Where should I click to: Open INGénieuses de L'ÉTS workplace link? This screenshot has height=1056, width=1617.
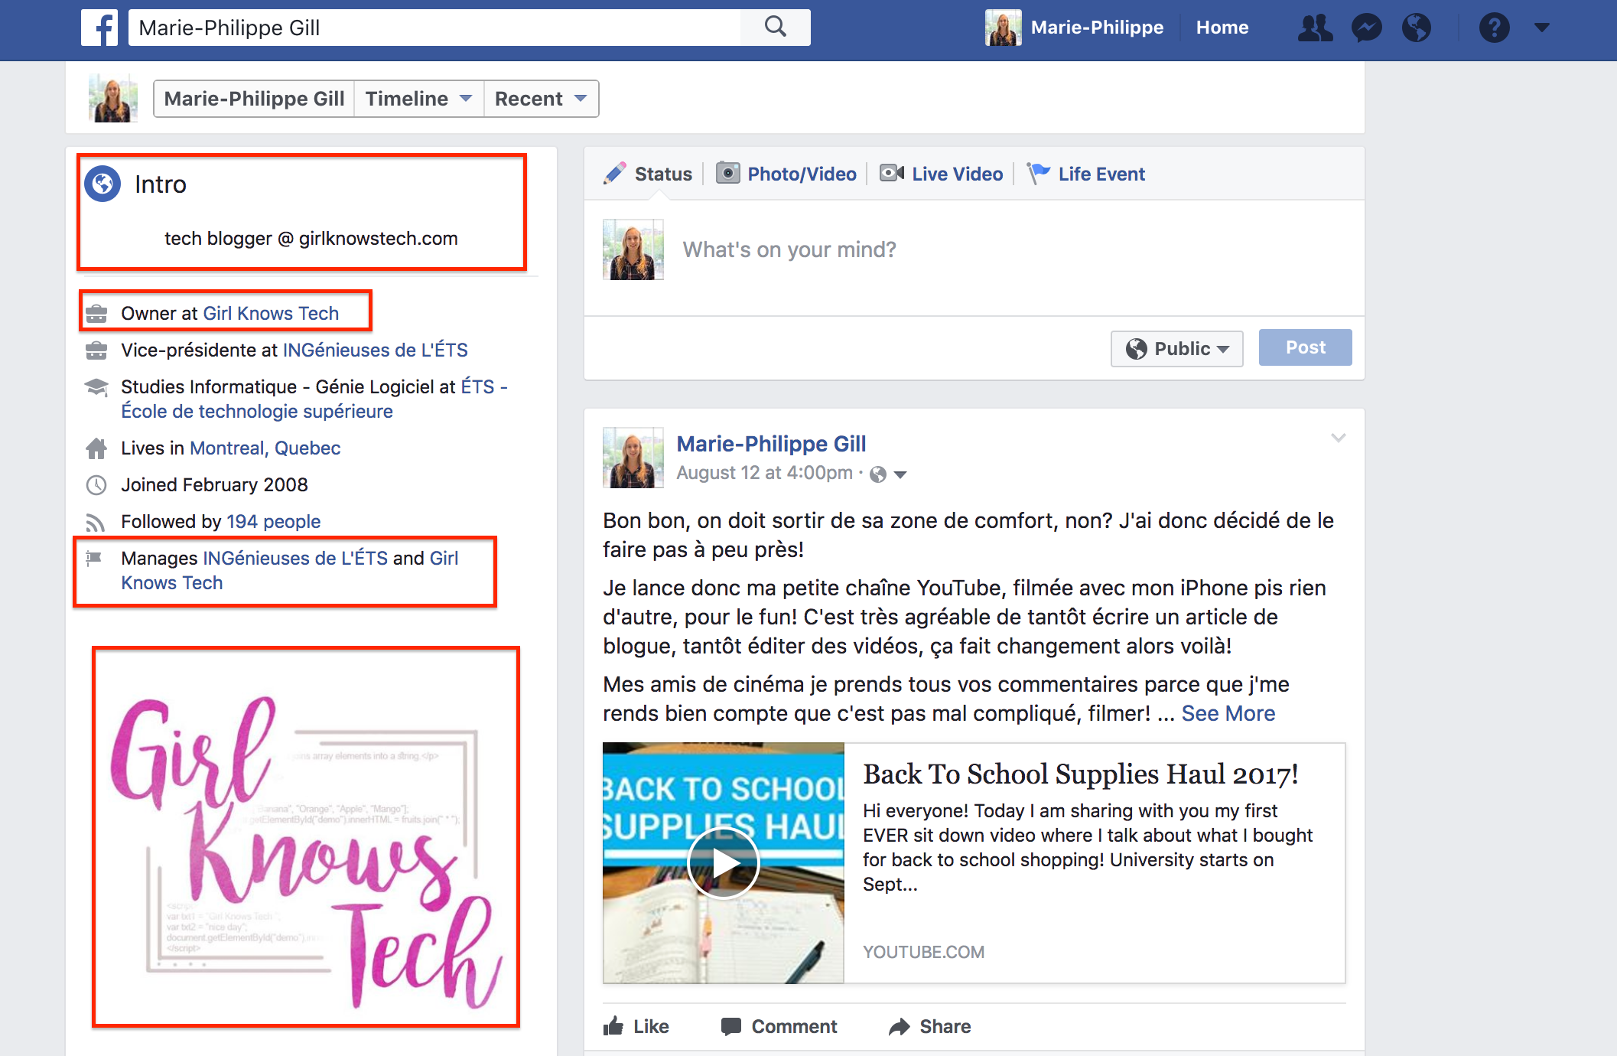click(376, 350)
